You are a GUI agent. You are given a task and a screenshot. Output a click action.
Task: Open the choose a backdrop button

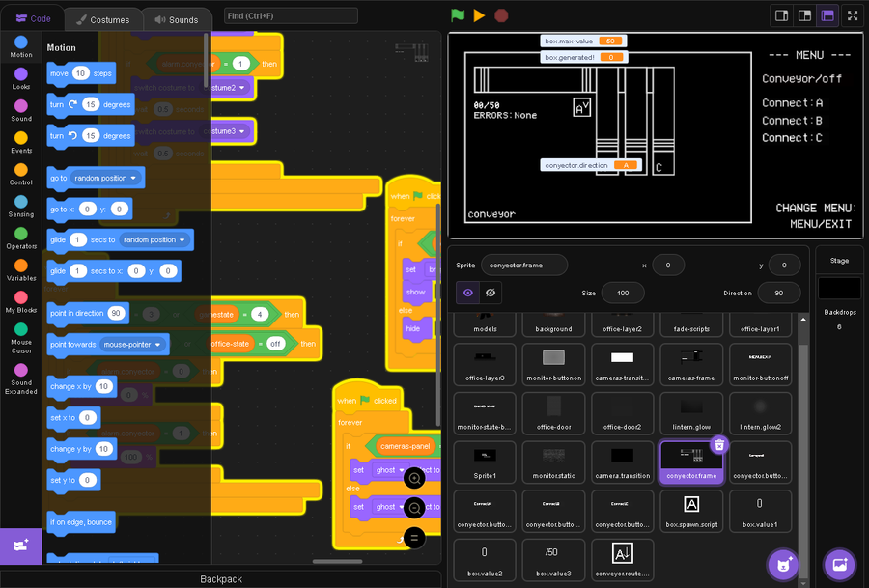[840, 564]
